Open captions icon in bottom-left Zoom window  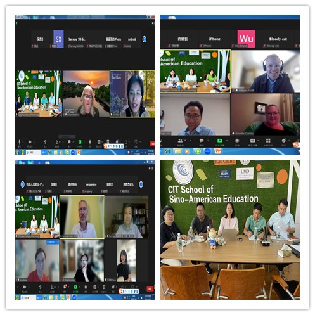(95, 287)
